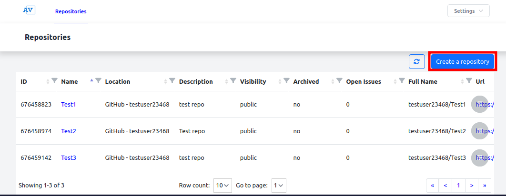Screen dimensions: 506x196
Task: Open the Test1 repository link
Action: coord(69,105)
